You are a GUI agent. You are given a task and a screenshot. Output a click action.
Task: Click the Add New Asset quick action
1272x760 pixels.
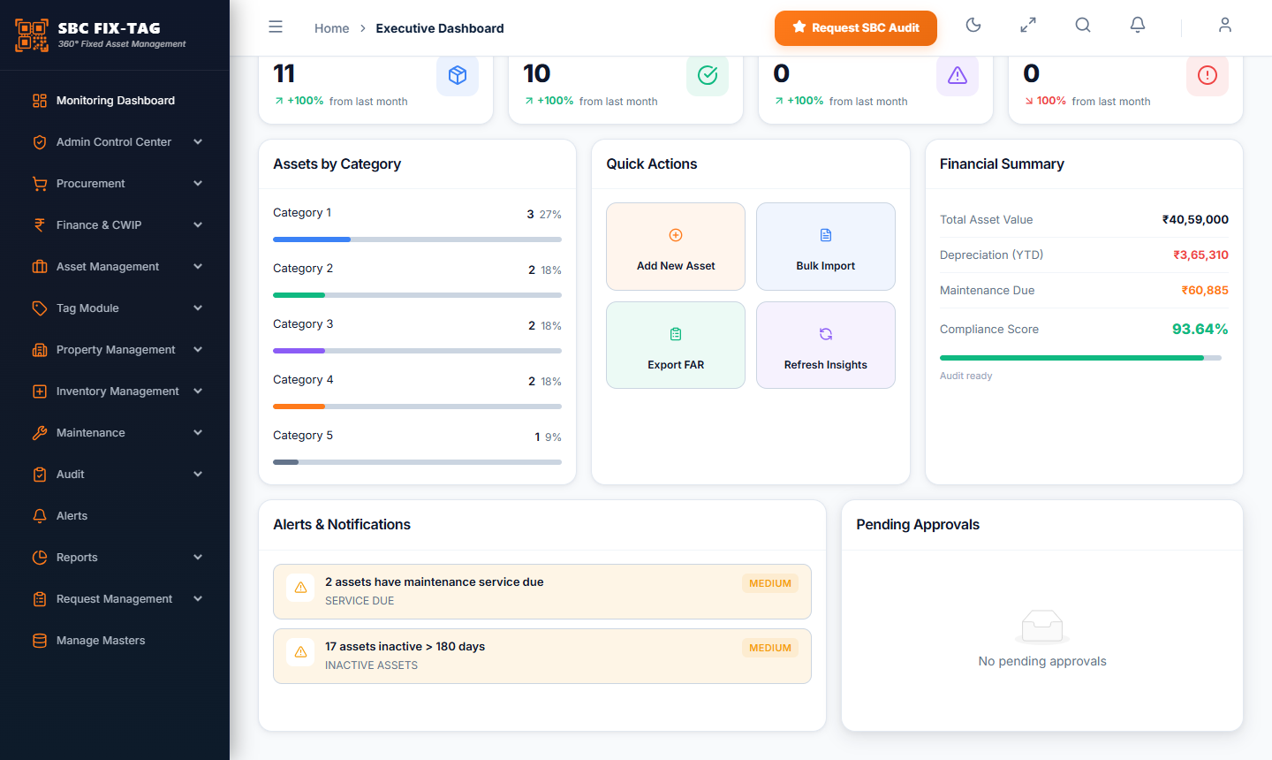(676, 247)
